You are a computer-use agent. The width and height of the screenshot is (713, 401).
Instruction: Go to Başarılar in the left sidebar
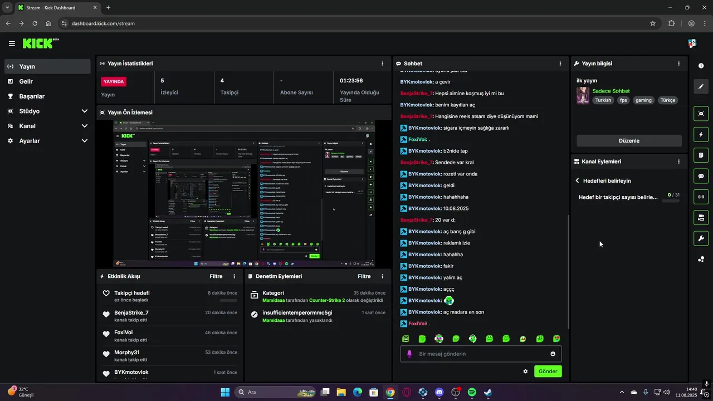47,96
